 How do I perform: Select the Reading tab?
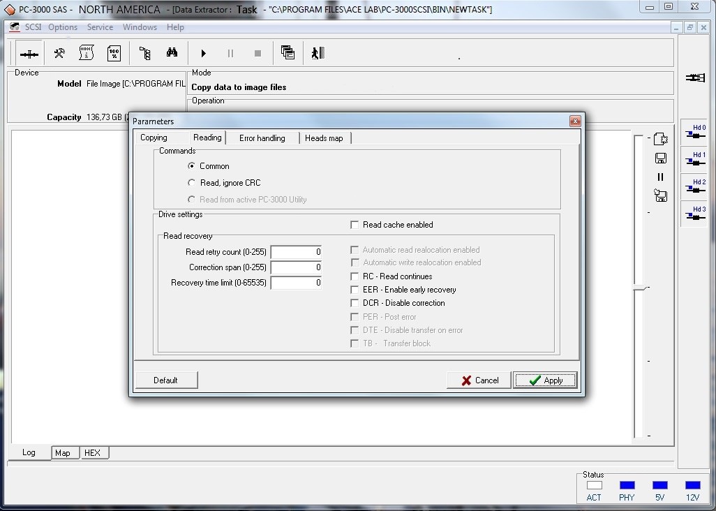click(x=207, y=138)
